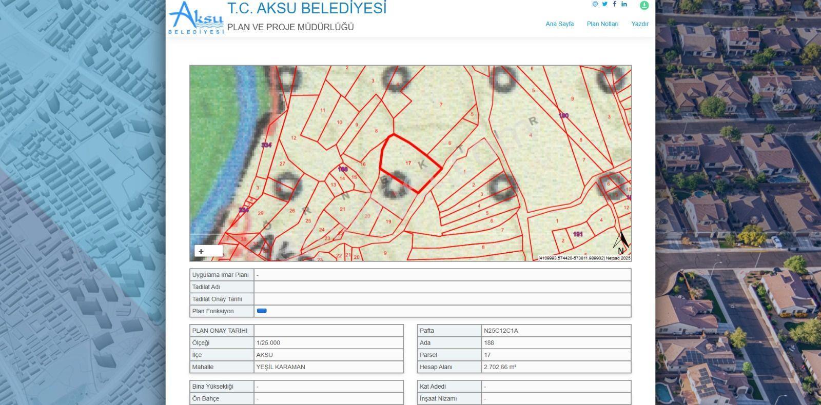821x405 pixels.
Task: Click the Uygulama İmar Planı label
Action: point(221,275)
